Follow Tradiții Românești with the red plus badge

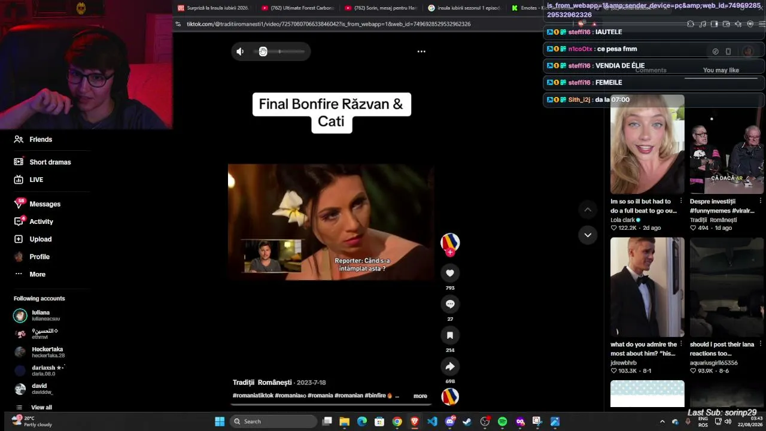coord(450,253)
